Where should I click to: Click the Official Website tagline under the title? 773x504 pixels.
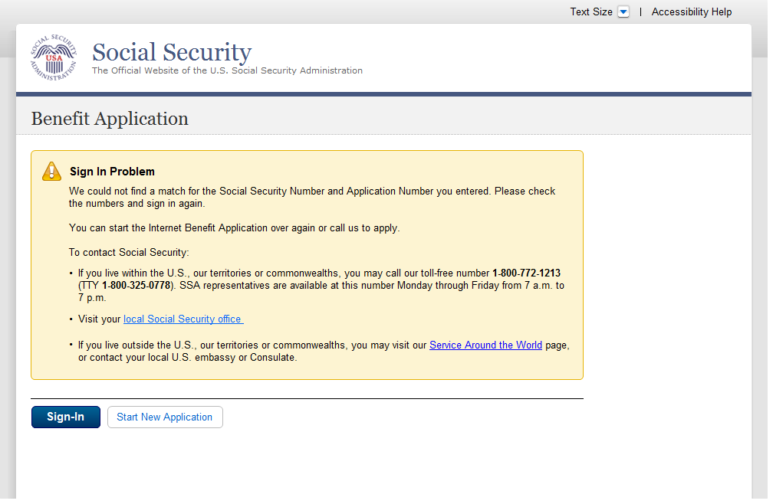pyautogui.click(x=227, y=70)
